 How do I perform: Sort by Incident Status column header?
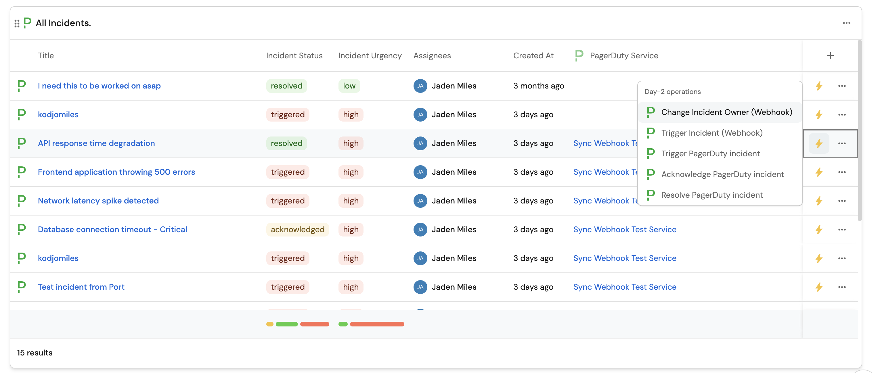294,56
